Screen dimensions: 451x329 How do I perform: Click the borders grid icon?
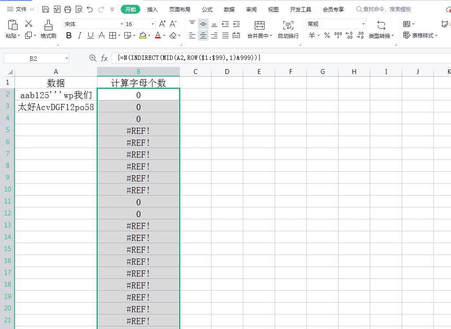click(112, 35)
